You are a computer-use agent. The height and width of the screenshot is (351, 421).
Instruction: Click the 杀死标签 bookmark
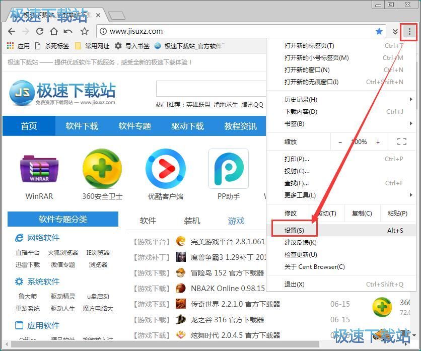click(52, 46)
